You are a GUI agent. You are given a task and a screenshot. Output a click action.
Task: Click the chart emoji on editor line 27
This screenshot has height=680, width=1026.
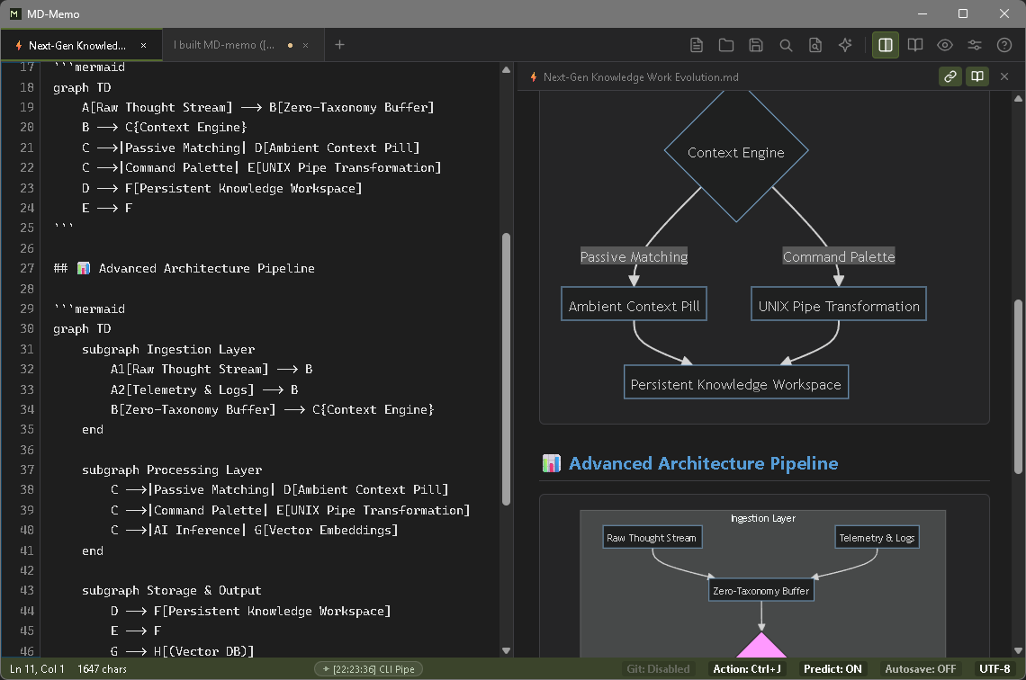coord(83,268)
